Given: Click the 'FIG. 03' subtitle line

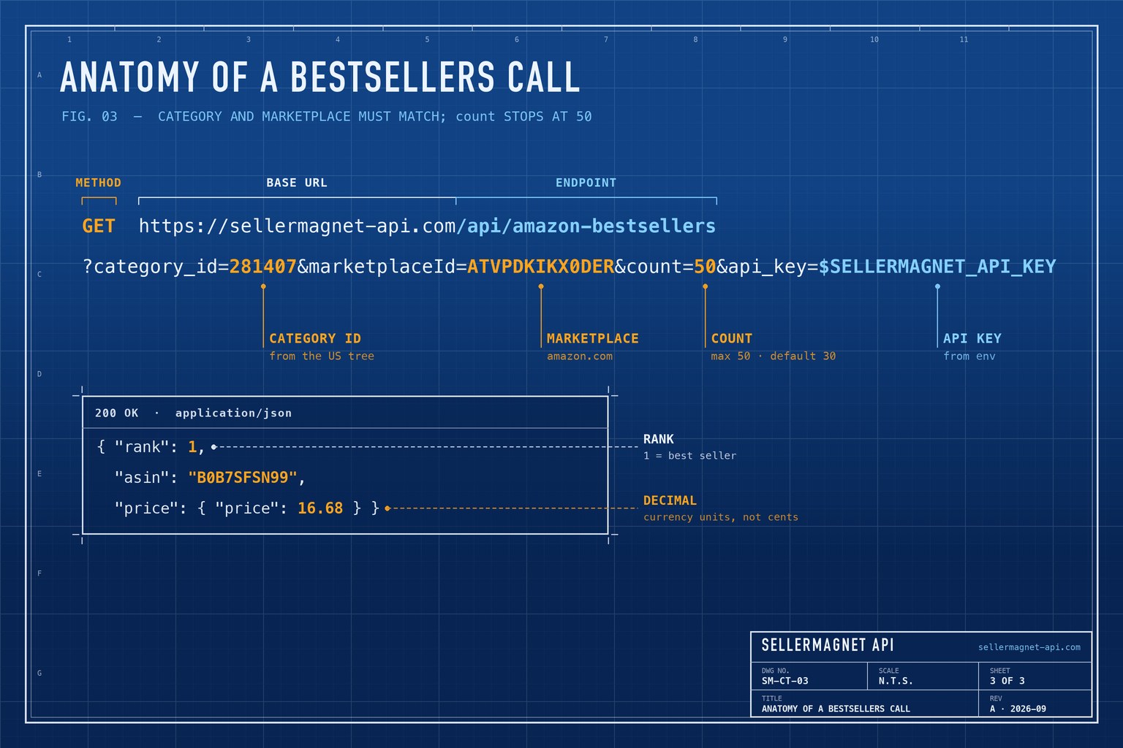Looking at the screenshot, I should pos(327,116).
